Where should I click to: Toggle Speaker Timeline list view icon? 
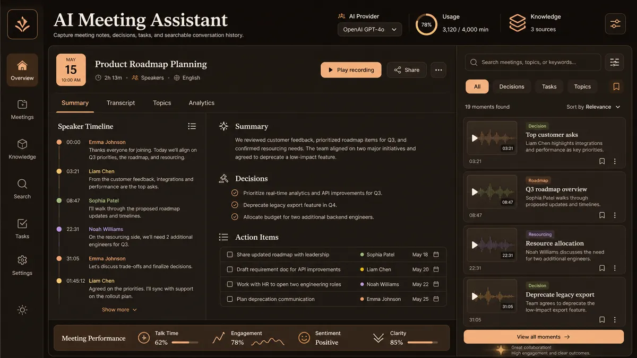pos(192,126)
